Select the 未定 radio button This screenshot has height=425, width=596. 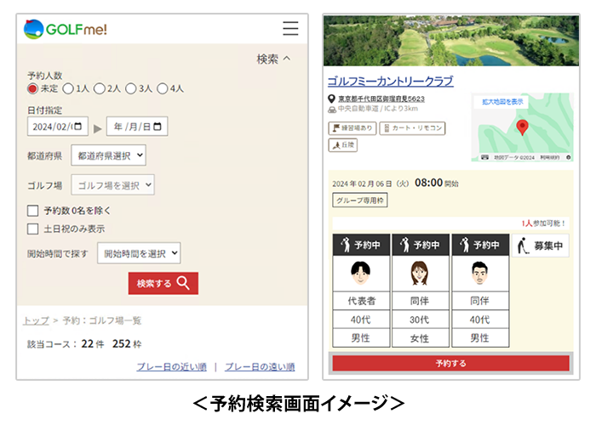click(33, 88)
